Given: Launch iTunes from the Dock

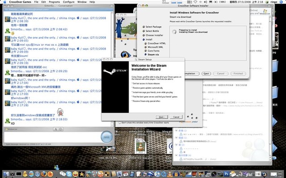Looking at the screenshot, I should [x=157, y=174].
